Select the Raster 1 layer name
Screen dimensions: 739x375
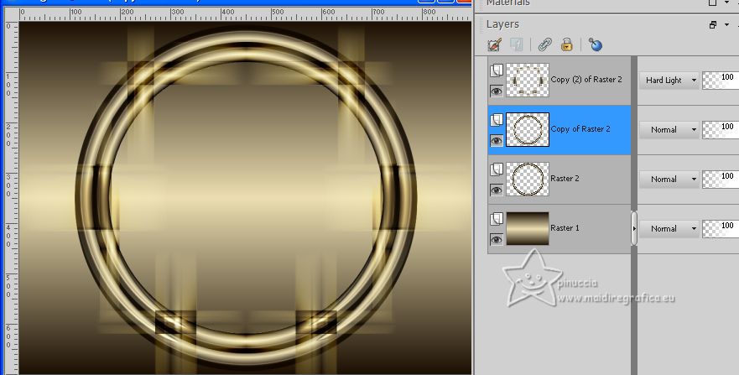(565, 228)
